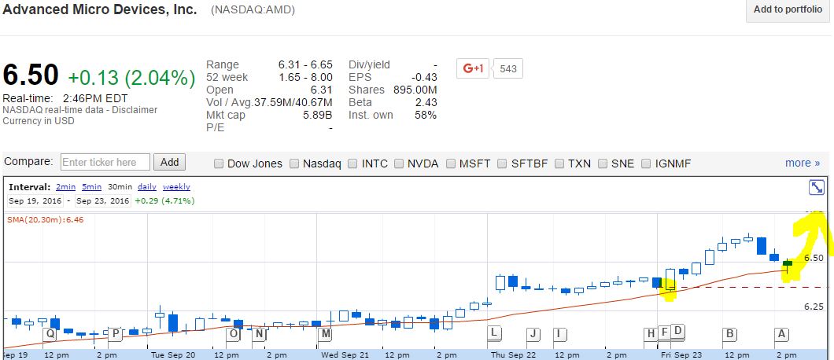Click the Fri Sep 23 axis label
The width and height of the screenshot is (834, 360).
point(683,355)
